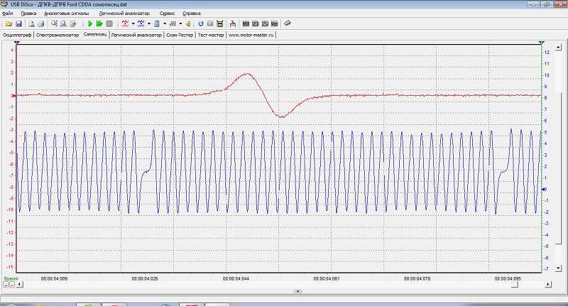Click the eraser icon at toolbar end
The height and width of the screenshot is (306, 568).
click(x=288, y=23)
